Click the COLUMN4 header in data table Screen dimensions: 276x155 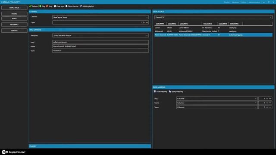coord(209,24)
